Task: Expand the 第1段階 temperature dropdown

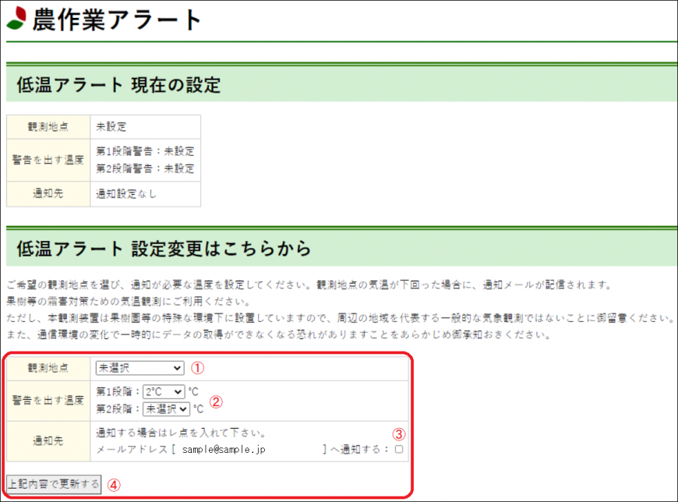Action: (x=163, y=392)
